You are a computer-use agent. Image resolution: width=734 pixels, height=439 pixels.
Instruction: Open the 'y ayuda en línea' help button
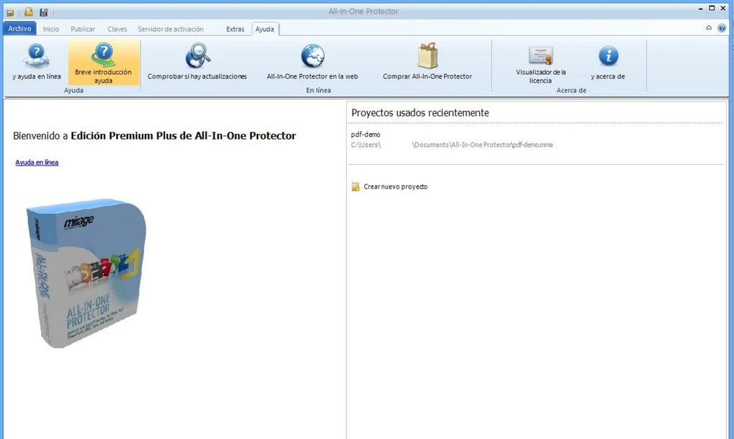click(x=37, y=62)
